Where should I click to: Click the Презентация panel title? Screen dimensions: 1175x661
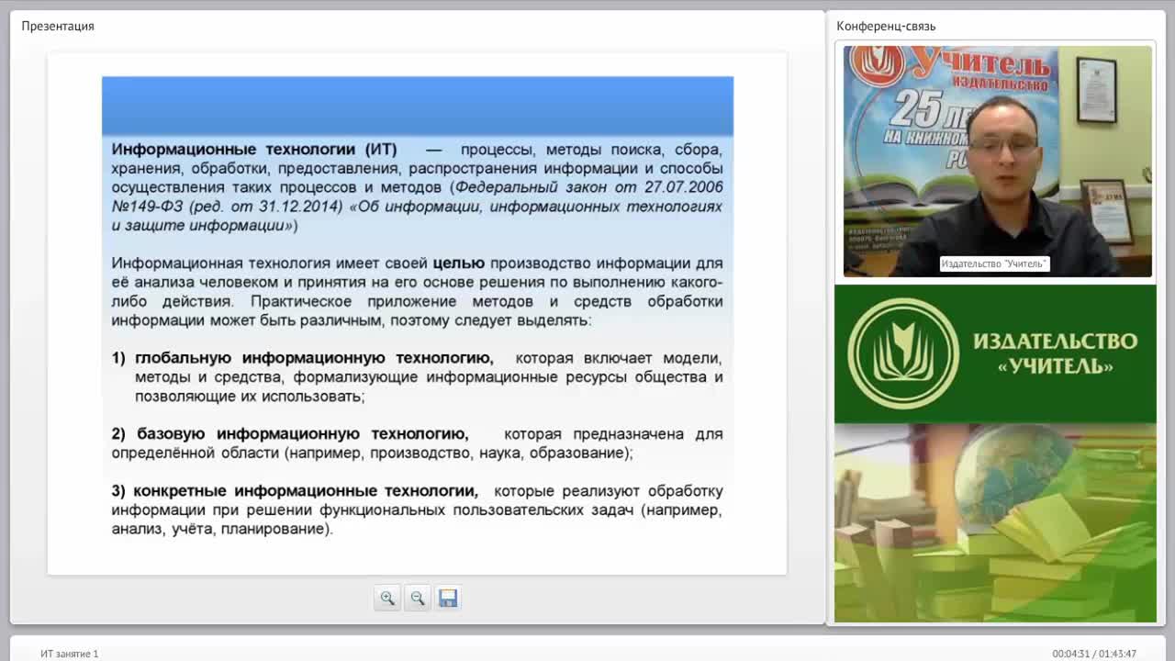(58, 26)
